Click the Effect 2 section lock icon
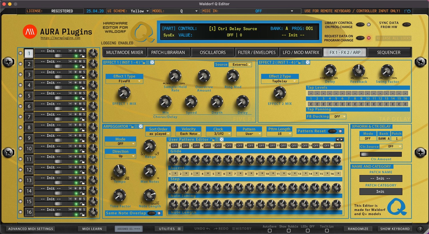 coord(298,62)
